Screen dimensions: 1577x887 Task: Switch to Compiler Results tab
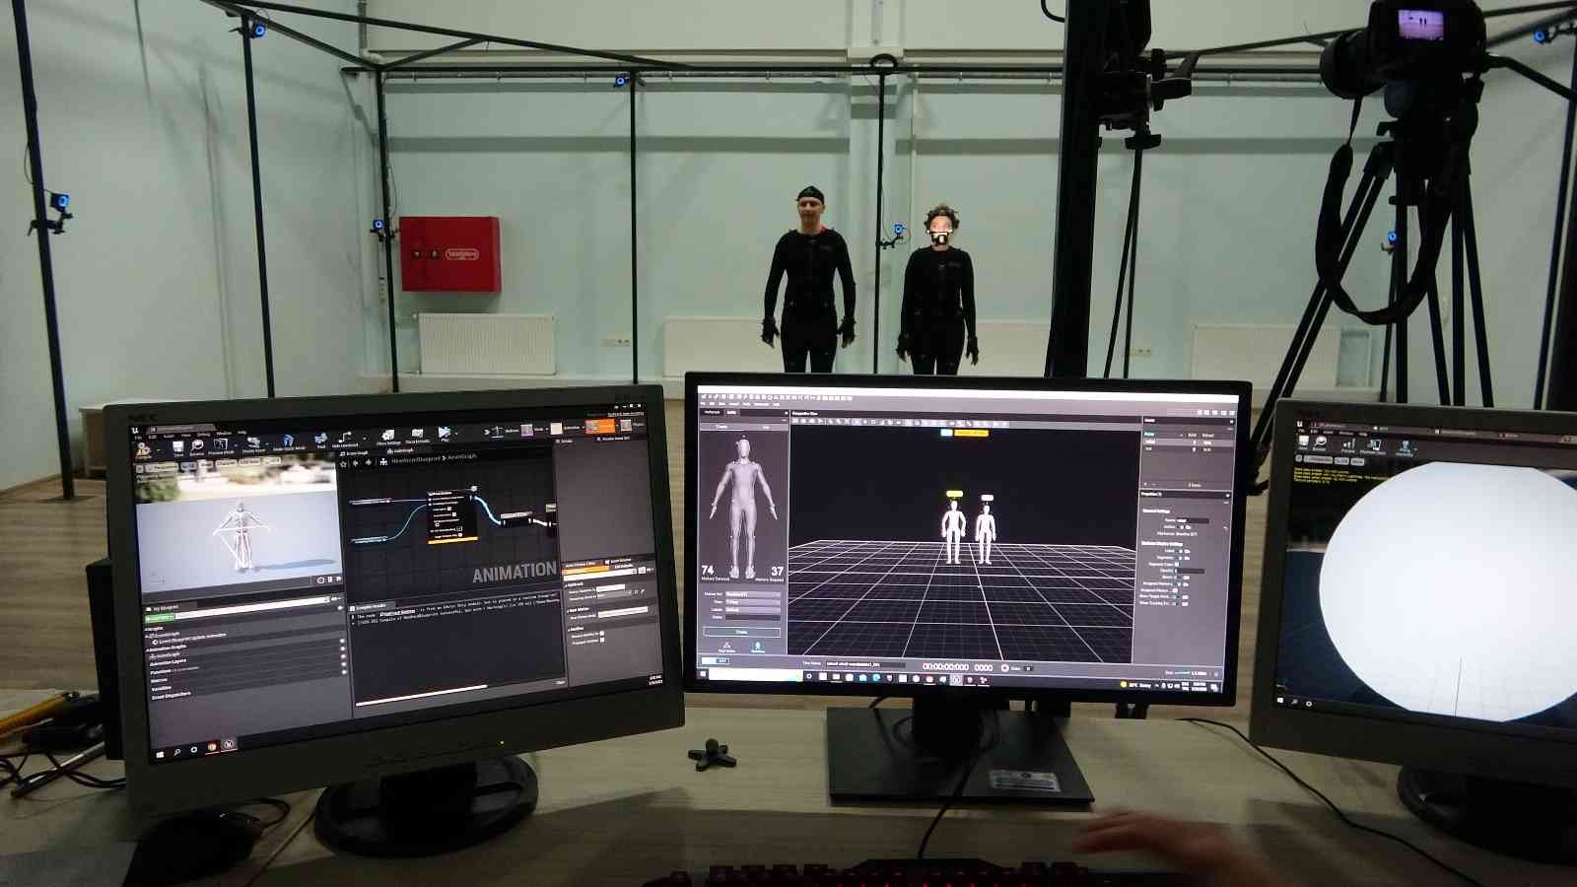(371, 606)
